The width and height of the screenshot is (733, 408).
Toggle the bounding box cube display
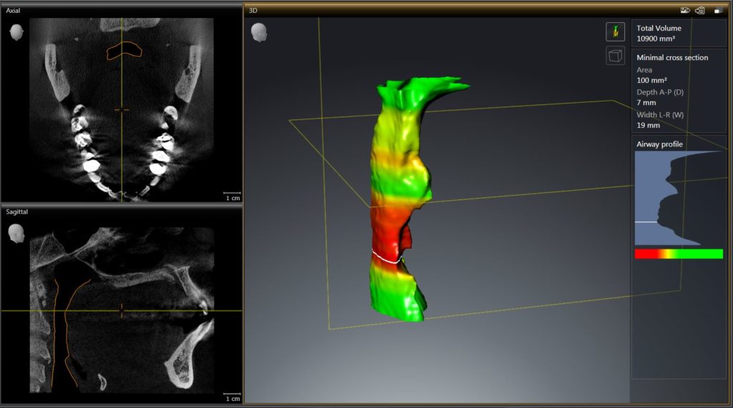click(x=616, y=56)
